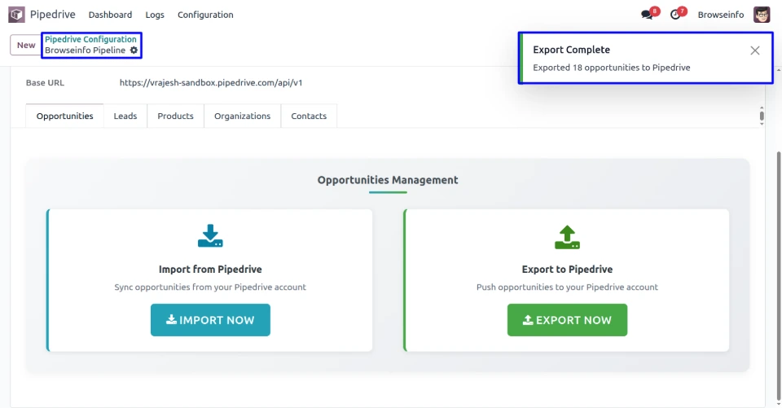Dismiss the Export Complete notification
782x408 pixels.
[x=755, y=50]
